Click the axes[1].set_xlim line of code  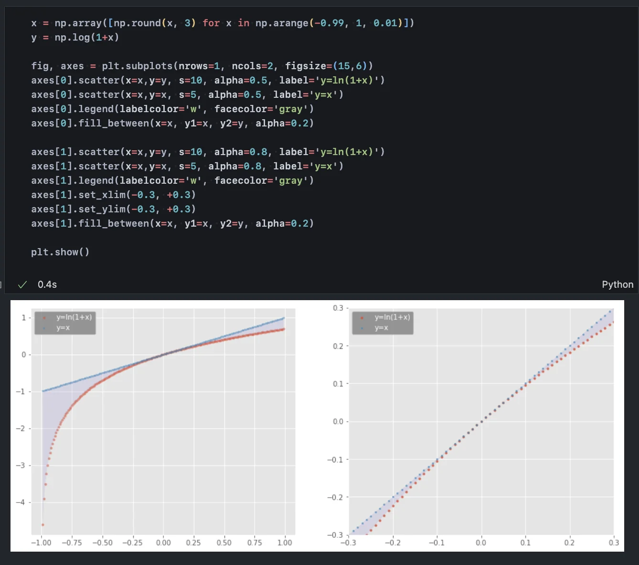(x=113, y=195)
